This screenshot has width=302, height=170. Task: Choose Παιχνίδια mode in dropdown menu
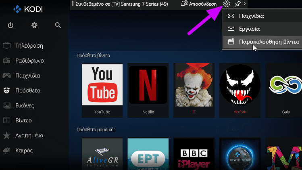(x=262, y=16)
